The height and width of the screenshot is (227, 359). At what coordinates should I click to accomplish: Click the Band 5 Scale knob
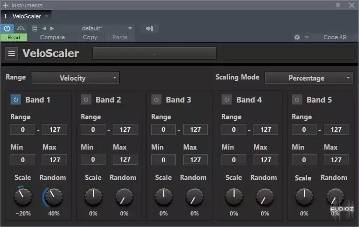click(x=304, y=197)
